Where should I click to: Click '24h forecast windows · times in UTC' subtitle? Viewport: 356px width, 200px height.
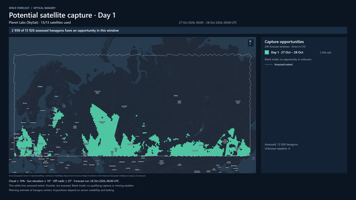(285, 47)
